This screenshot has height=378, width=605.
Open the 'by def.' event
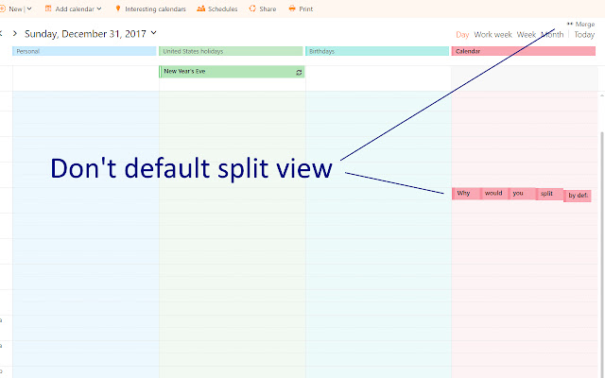(578, 196)
